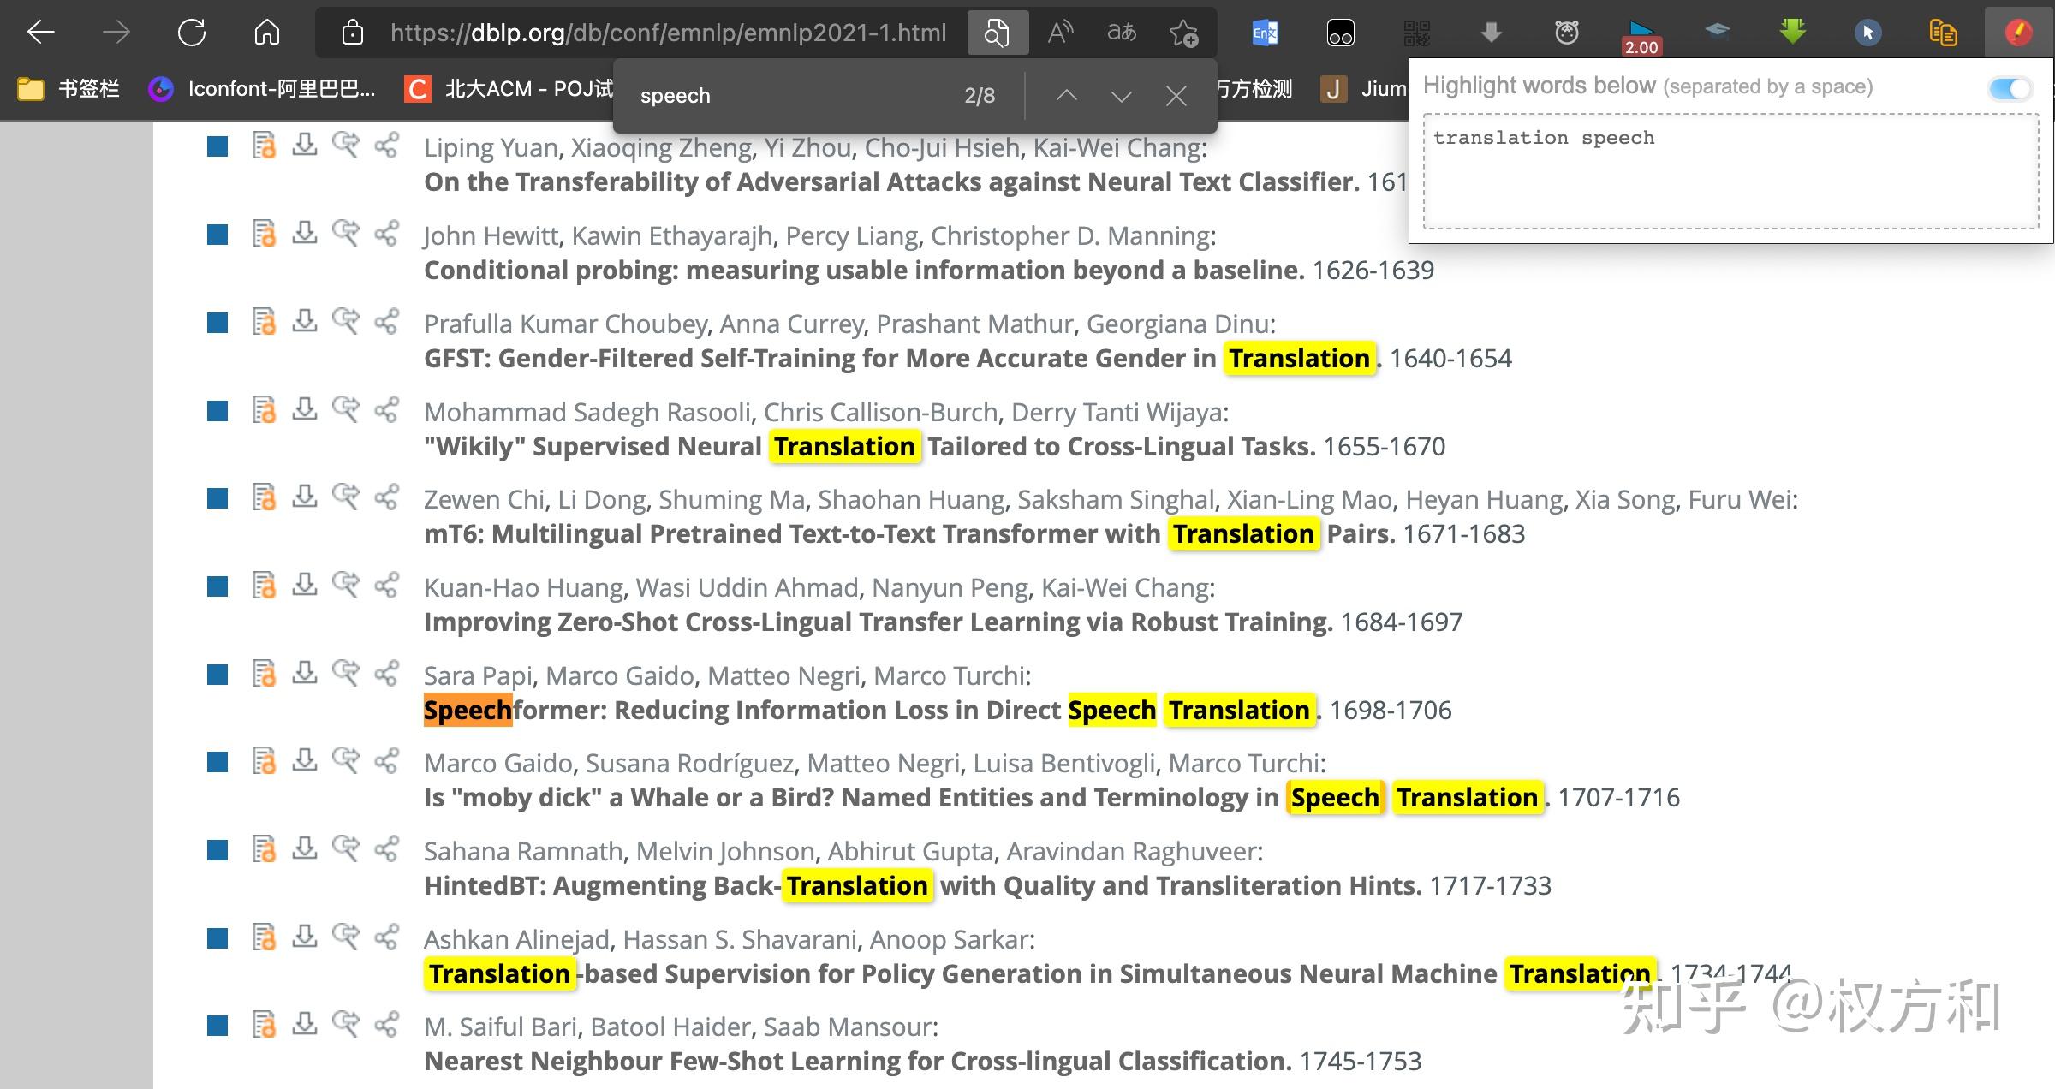Click author link Marco Gaido in moby dick entry
The image size is (2055, 1089).
click(x=501, y=763)
